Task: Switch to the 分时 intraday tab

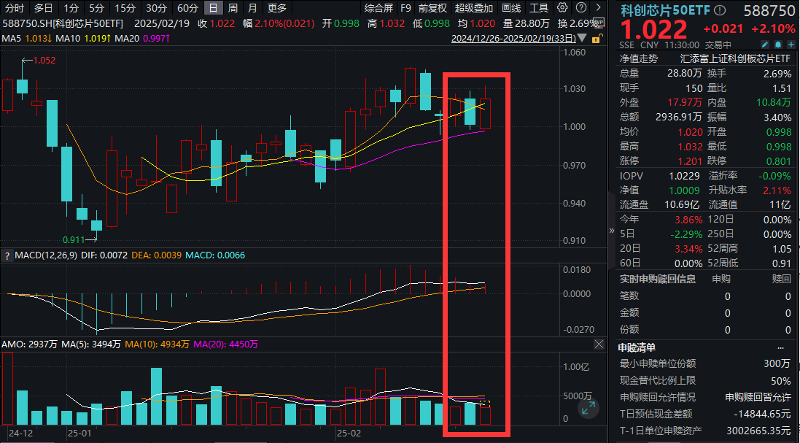Action: pos(15,8)
